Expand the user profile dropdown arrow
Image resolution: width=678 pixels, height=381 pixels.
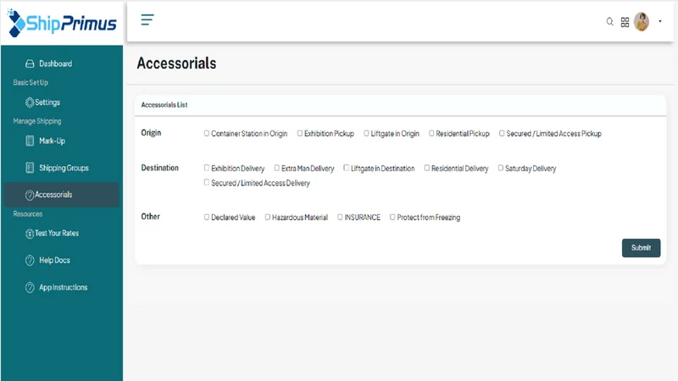(660, 21)
